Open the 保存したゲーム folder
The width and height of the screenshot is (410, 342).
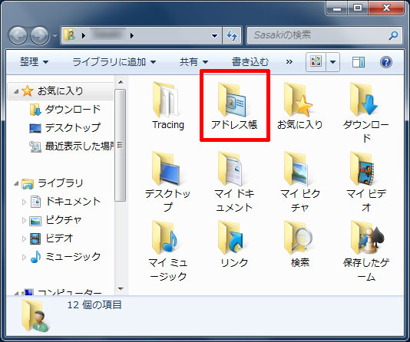(x=365, y=251)
